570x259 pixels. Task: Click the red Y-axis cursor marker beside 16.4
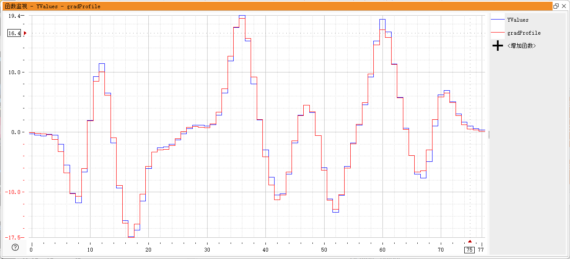tap(25, 33)
